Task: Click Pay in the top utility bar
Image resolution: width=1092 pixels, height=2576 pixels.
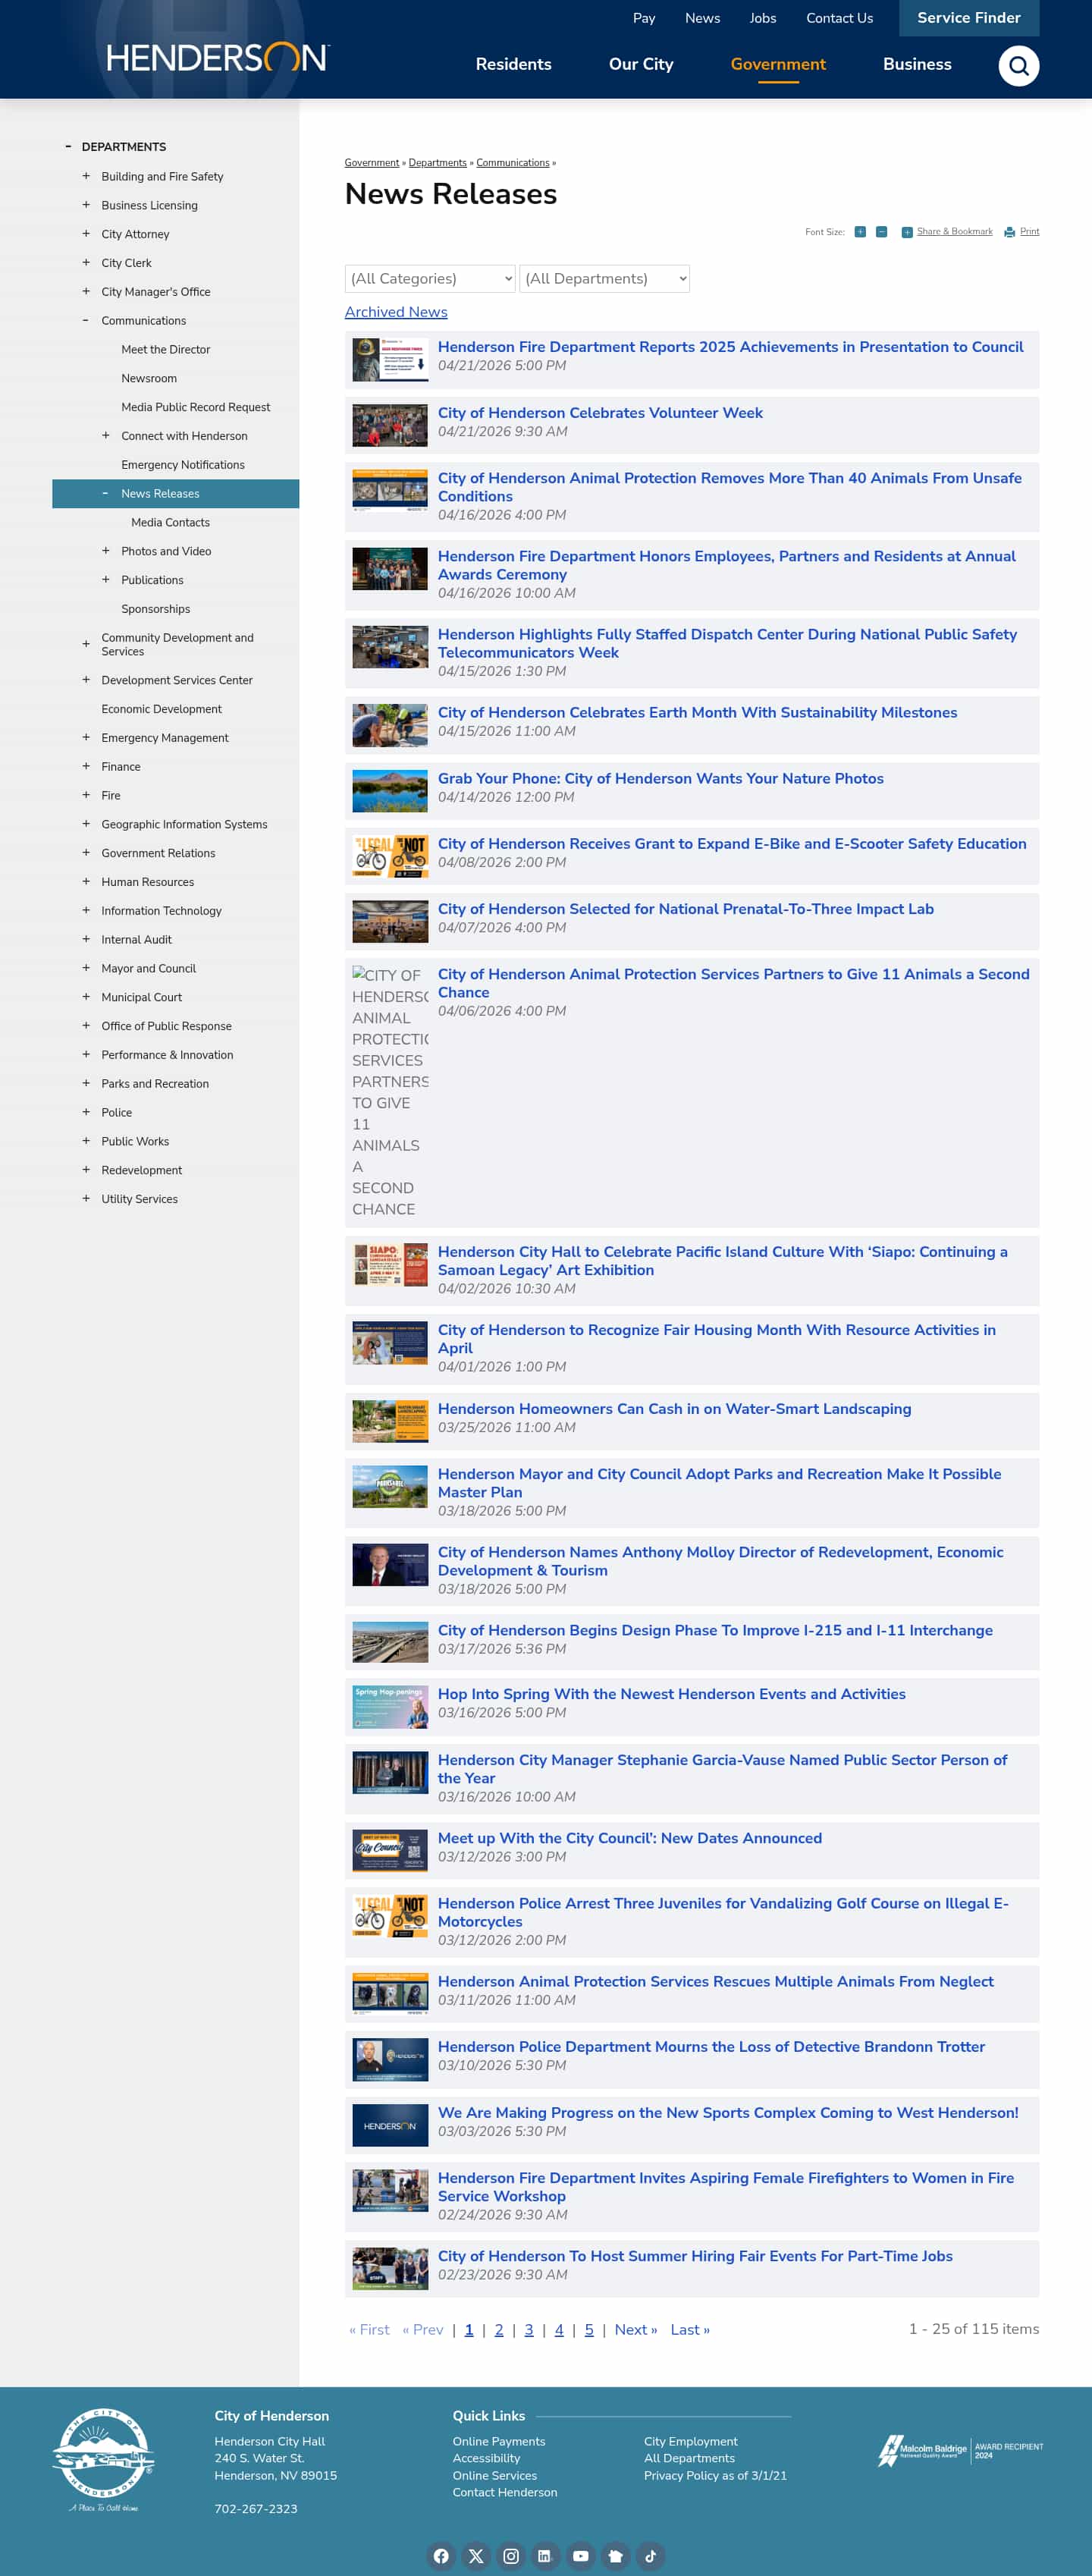Action: [644, 18]
